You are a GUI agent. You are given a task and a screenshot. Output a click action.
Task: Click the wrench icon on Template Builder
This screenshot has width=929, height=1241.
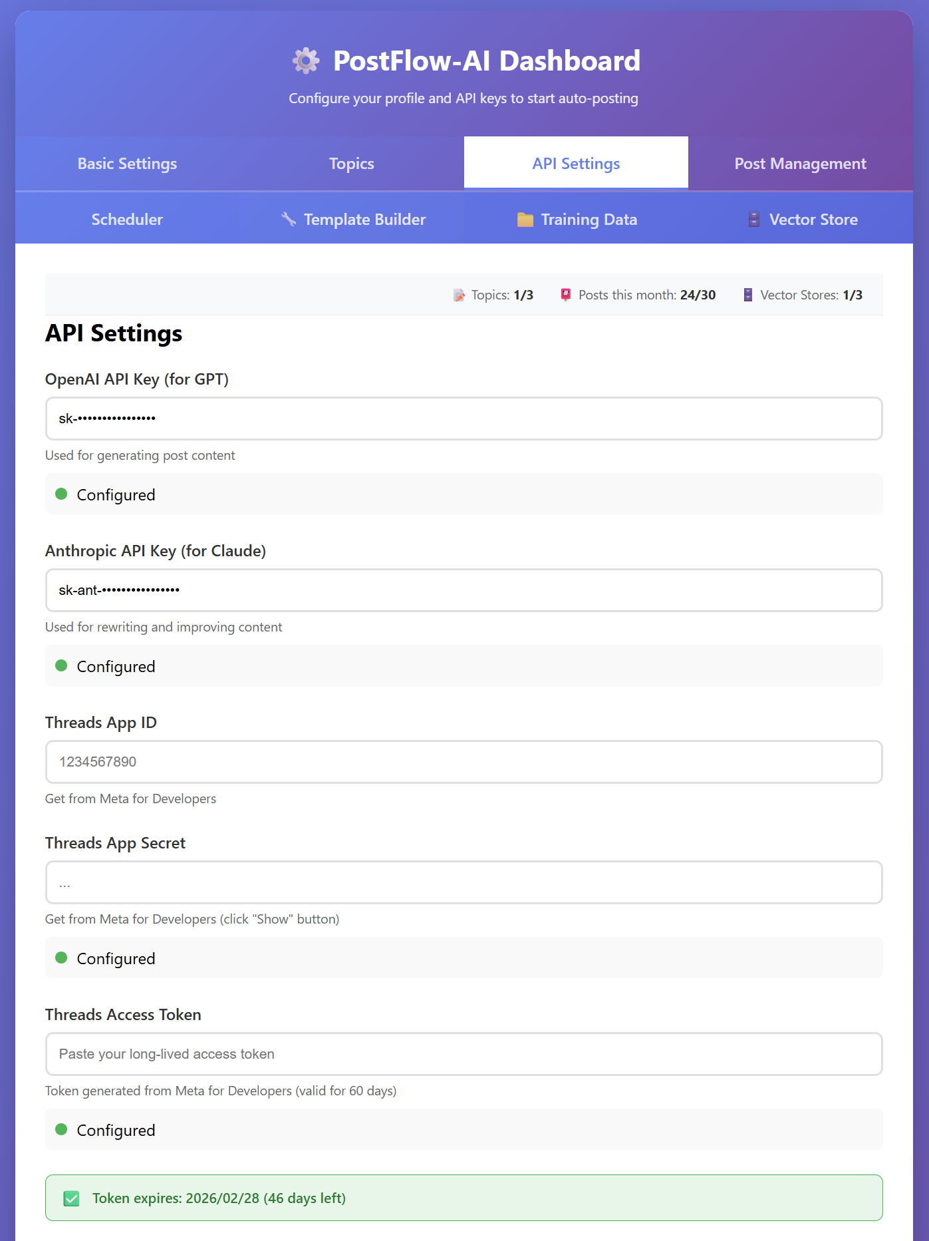click(x=289, y=219)
